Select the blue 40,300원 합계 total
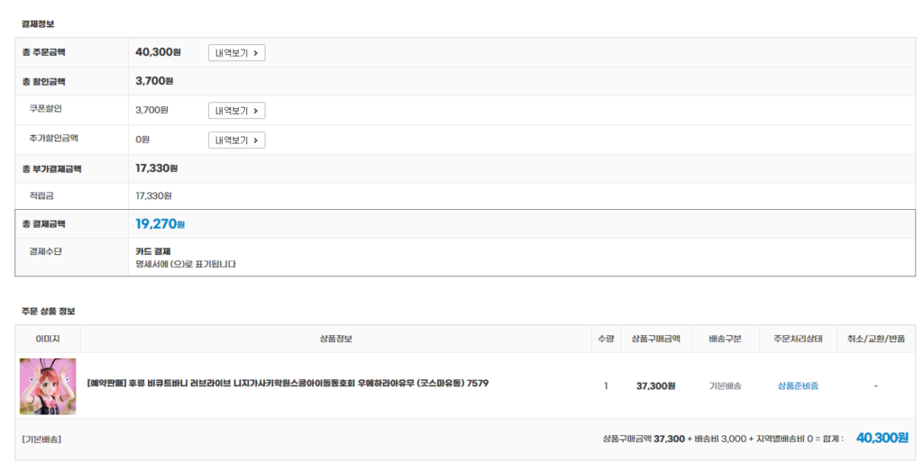Screen dimensions: 923x471 pos(882,438)
